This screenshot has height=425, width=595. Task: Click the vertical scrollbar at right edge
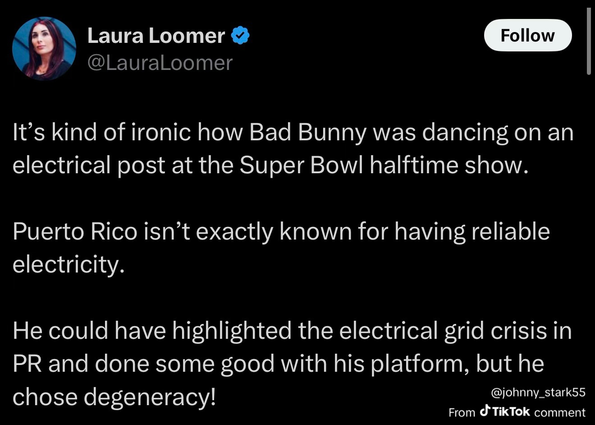click(x=589, y=42)
